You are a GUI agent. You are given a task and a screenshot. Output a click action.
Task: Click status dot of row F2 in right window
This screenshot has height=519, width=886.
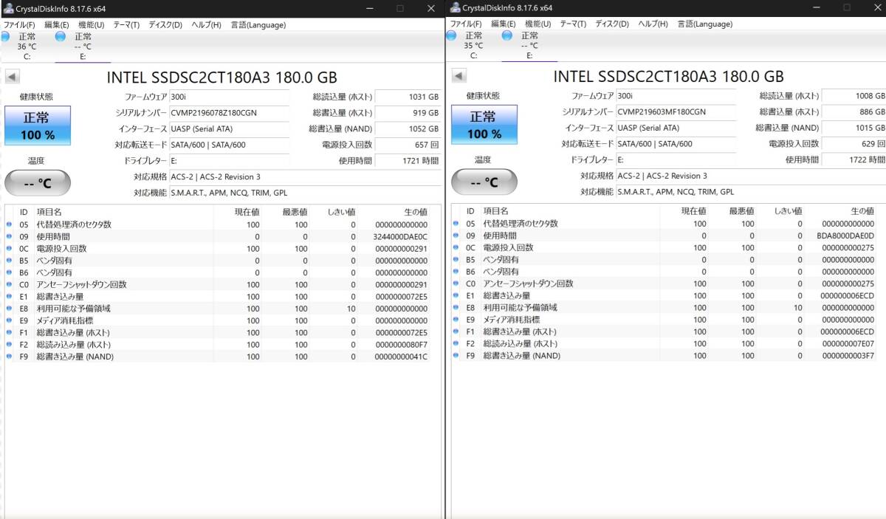(x=456, y=344)
